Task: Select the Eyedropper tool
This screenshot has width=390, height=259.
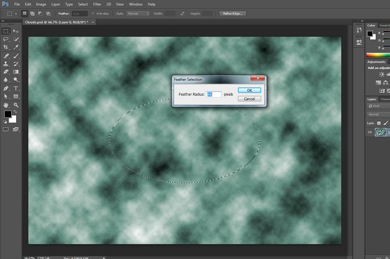Action: [16, 47]
